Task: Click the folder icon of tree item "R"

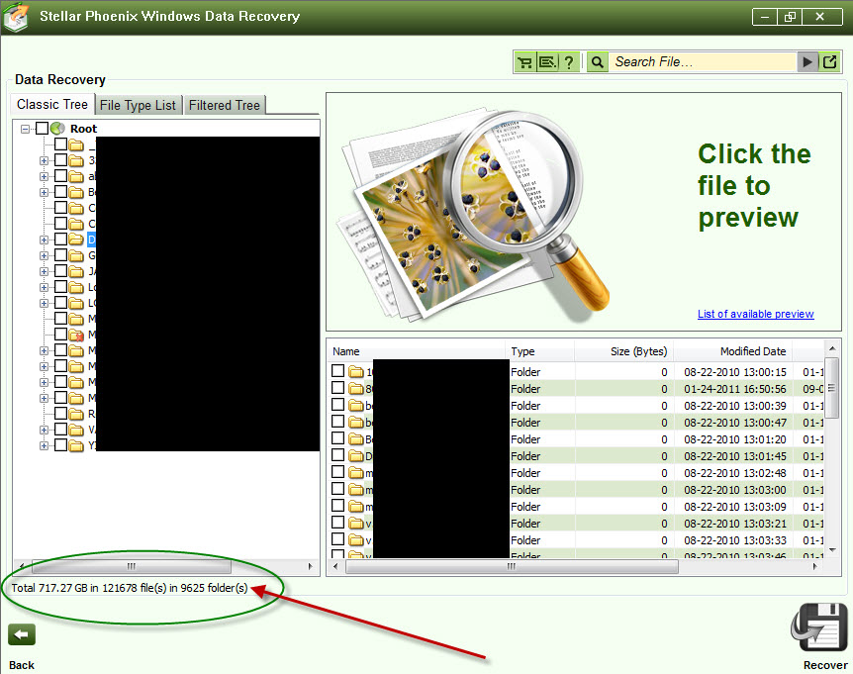Action: point(76,414)
